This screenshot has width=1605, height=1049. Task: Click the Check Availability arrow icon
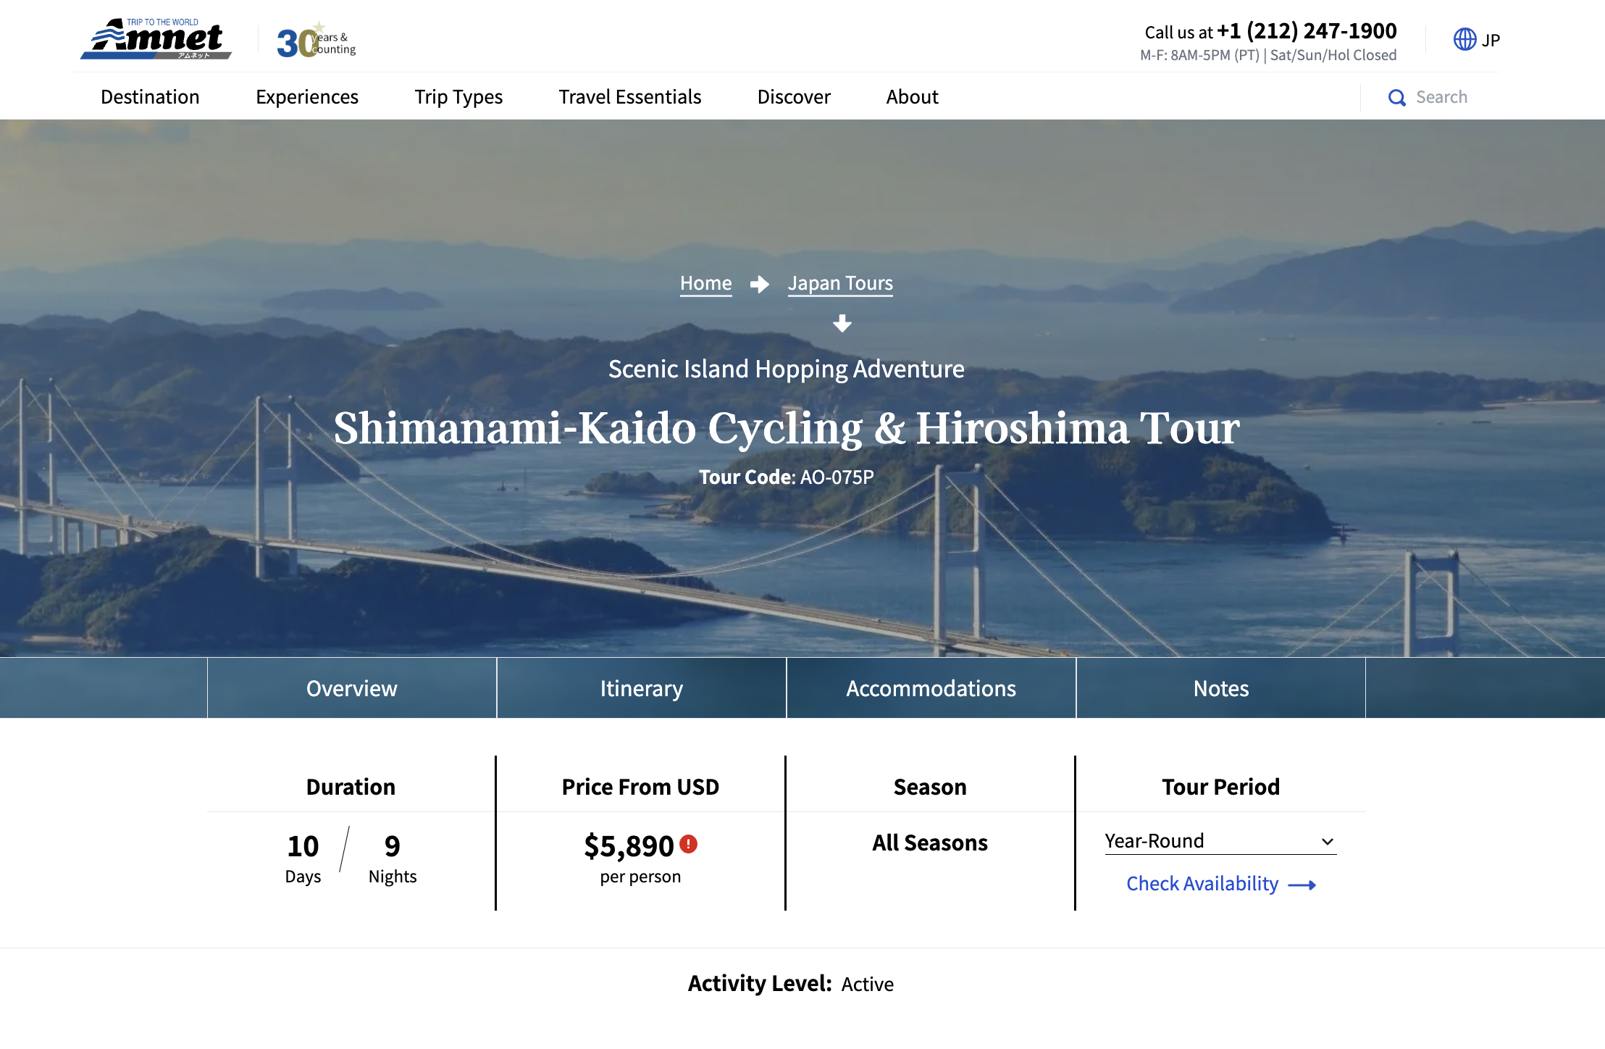pyautogui.click(x=1302, y=885)
